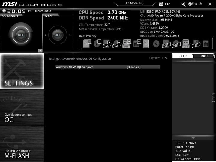
Task: Choose A-XMP profile 2
Action: click(x=46, y=35)
